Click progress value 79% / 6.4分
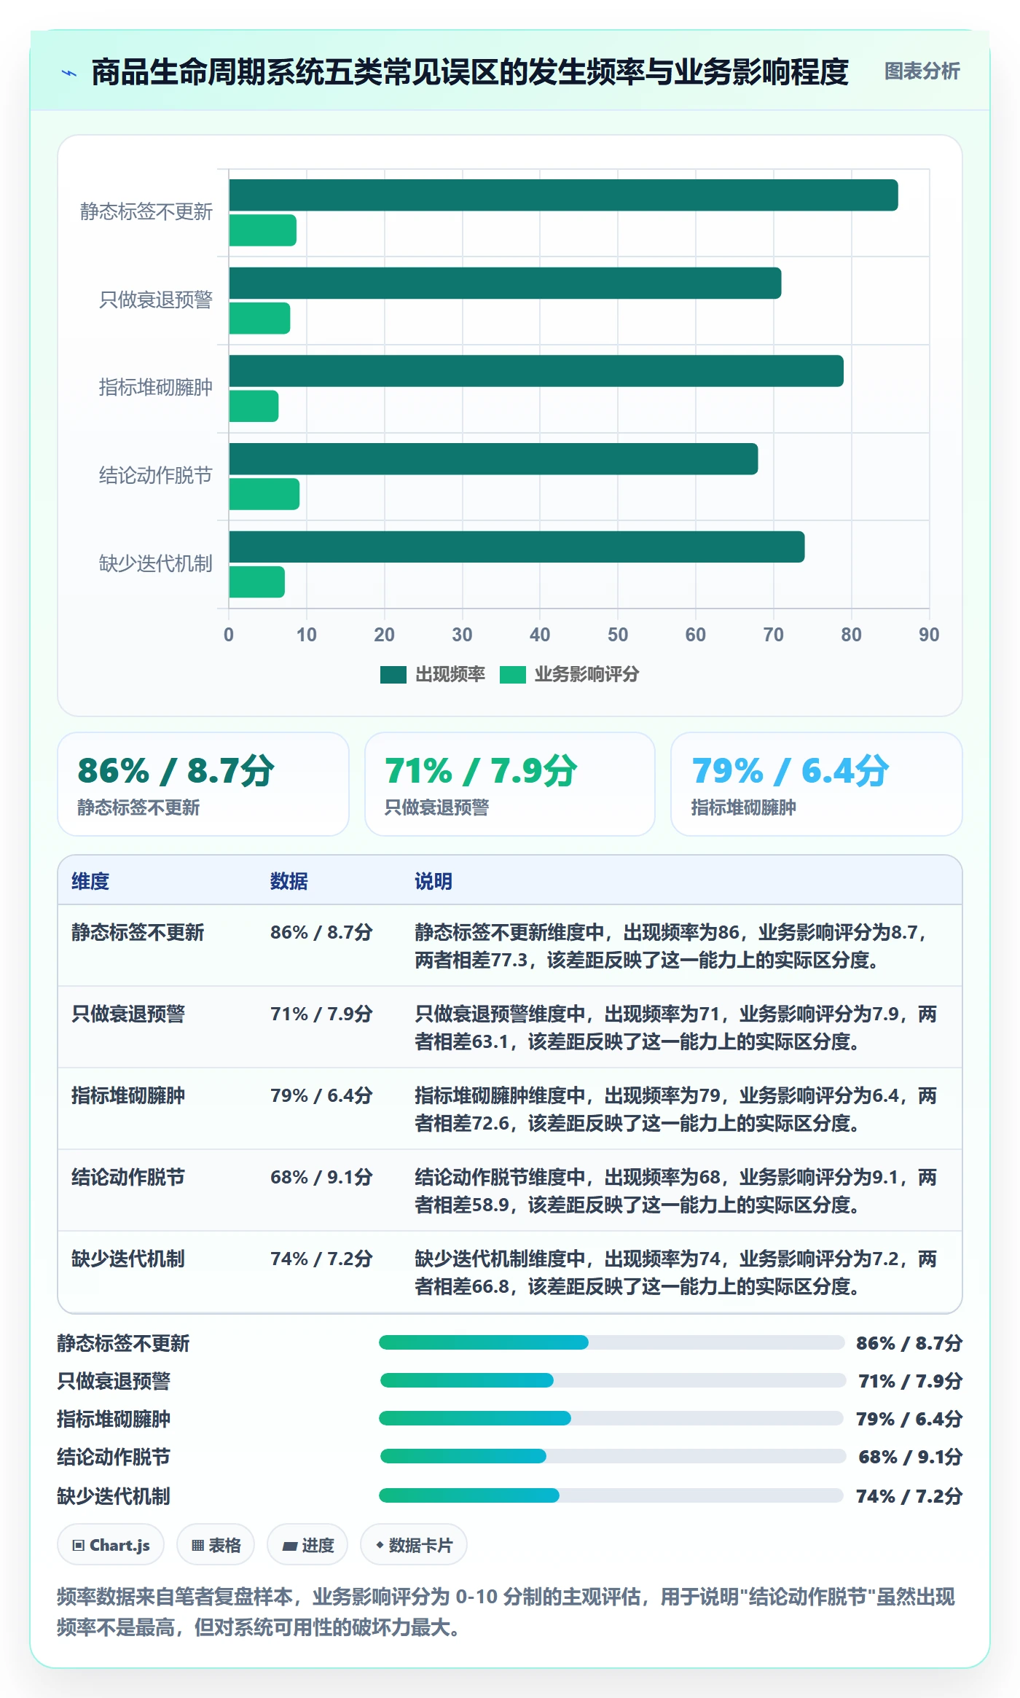The image size is (1020, 1698). coord(909,1419)
